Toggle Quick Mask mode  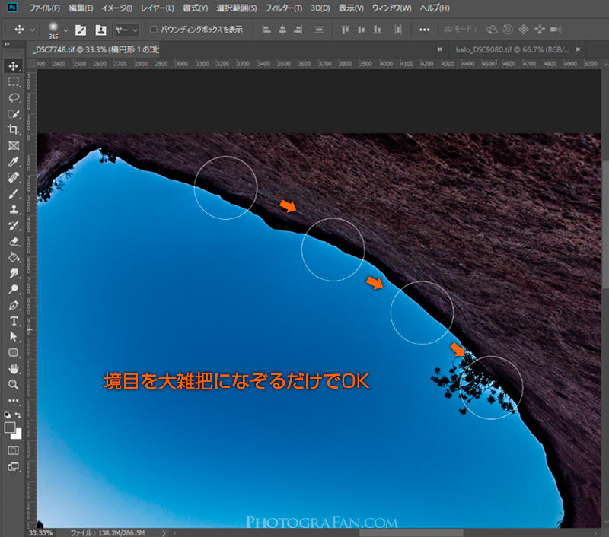point(13,450)
